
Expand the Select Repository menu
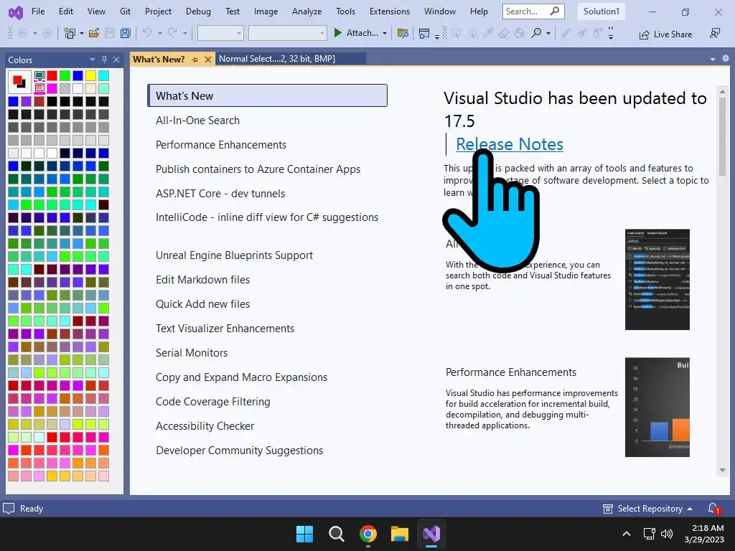click(647, 509)
